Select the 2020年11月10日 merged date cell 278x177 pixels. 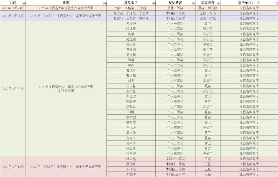point(13,167)
